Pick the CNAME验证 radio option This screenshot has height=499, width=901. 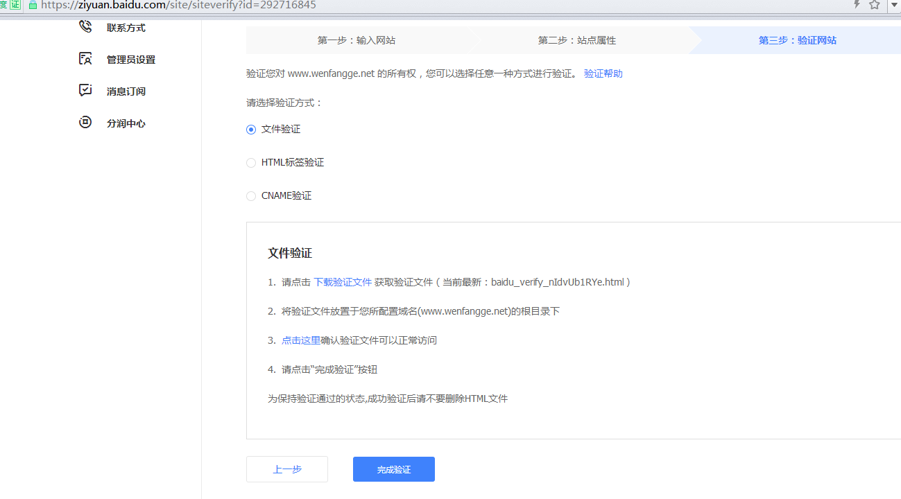(x=251, y=196)
